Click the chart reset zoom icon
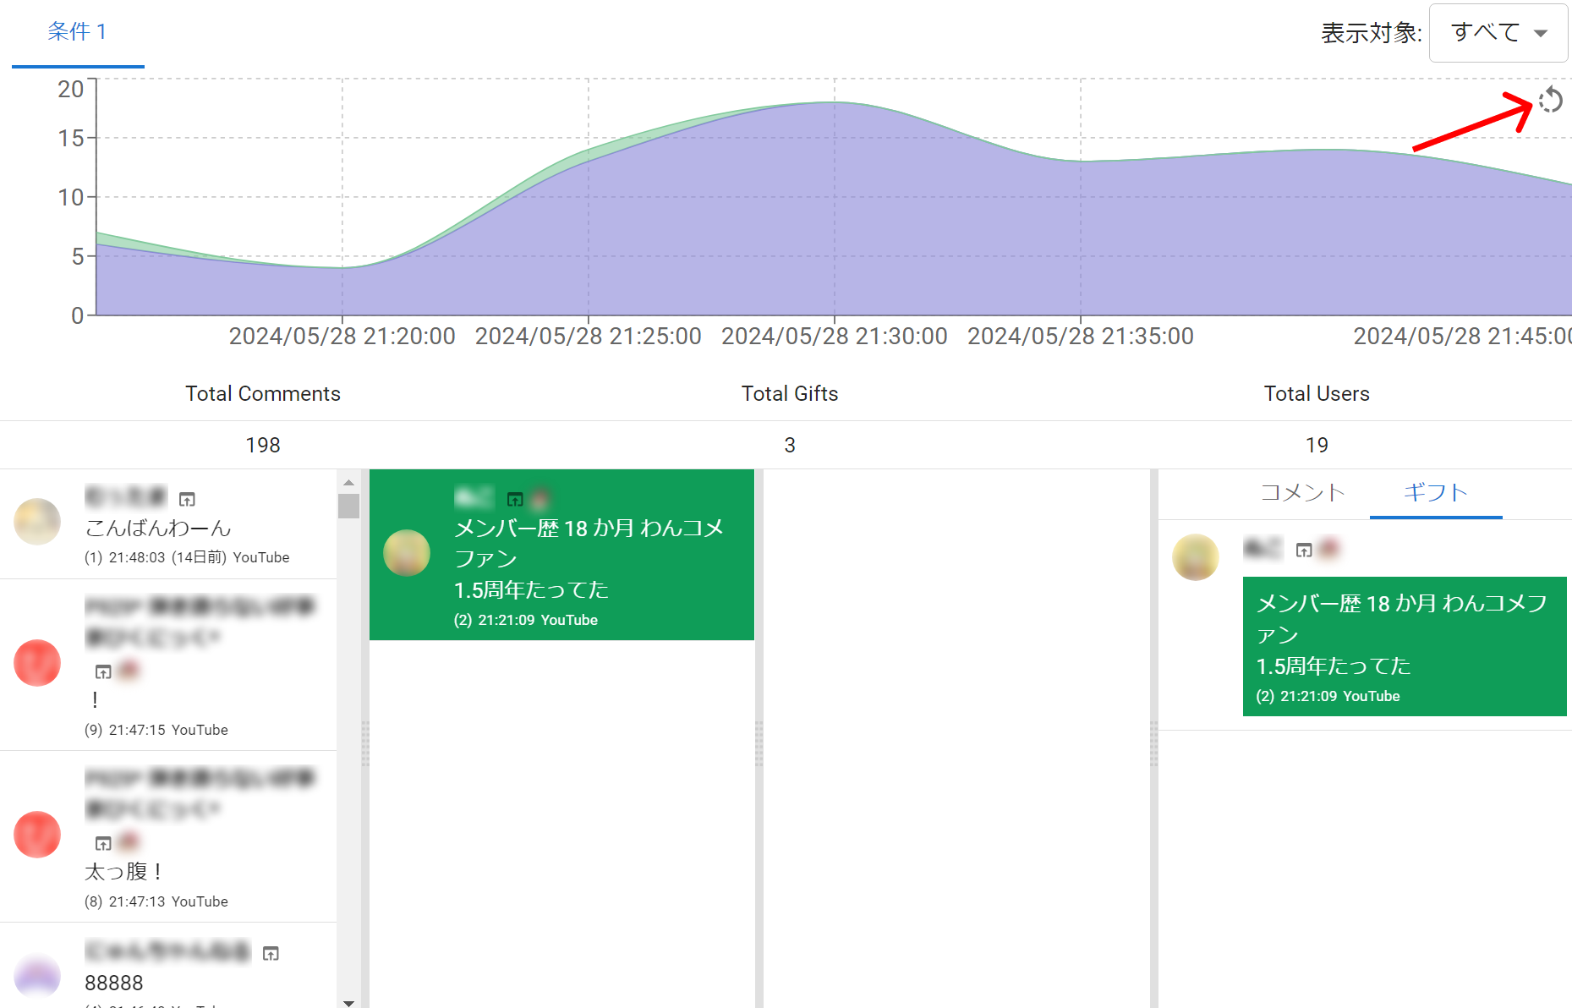 [x=1550, y=100]
